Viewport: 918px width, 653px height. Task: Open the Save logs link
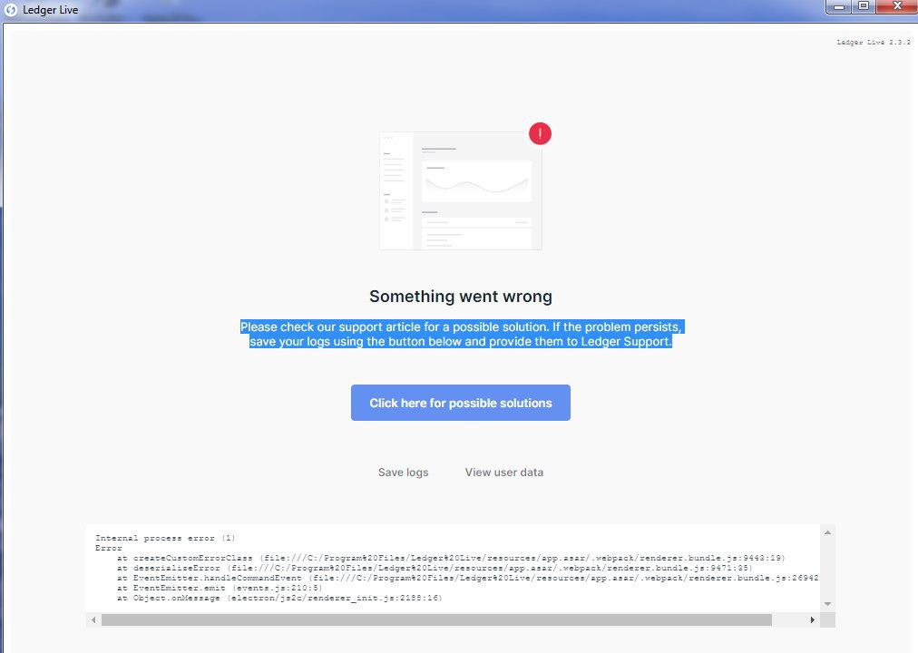(x=404, y=473)
